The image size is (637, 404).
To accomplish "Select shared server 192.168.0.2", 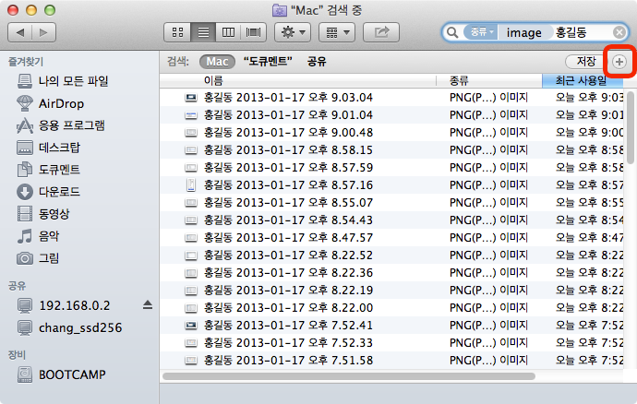I will [x=75, y=305].
